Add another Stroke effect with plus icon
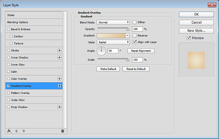 (59, 50)
